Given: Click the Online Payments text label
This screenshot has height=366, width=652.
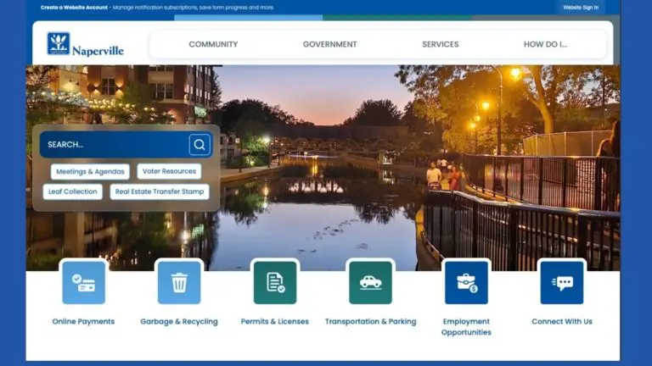Looking at the screenshot, I should pyautogui.click(x=83, y=321).
